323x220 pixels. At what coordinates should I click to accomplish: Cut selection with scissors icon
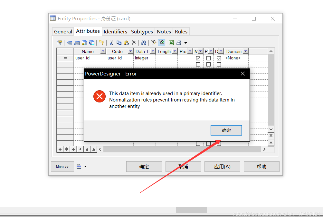[111, 43]
